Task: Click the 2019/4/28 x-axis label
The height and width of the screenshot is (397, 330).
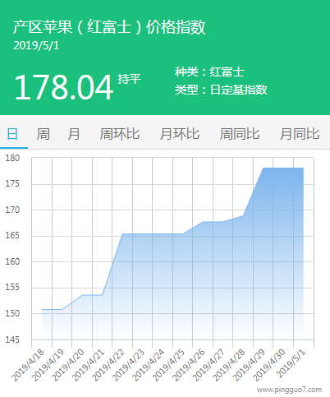Action: [229, 365]
